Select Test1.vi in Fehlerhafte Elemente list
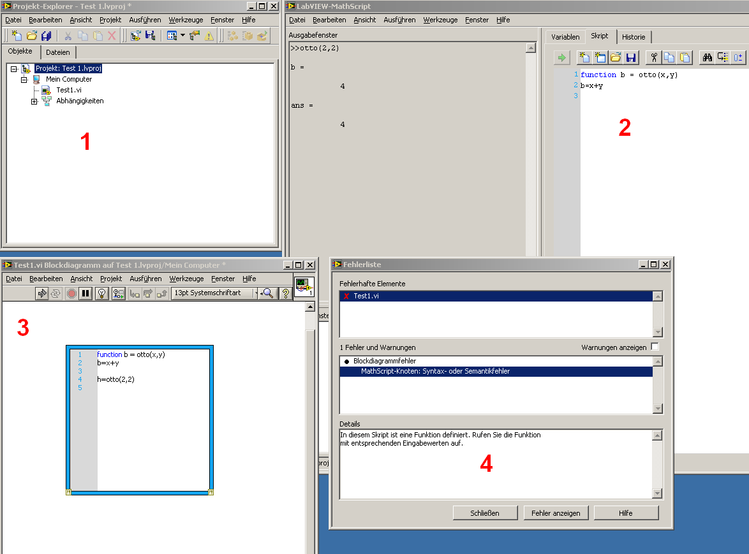The width and height of the screenshot is (749, 554). tap(496, 296)
